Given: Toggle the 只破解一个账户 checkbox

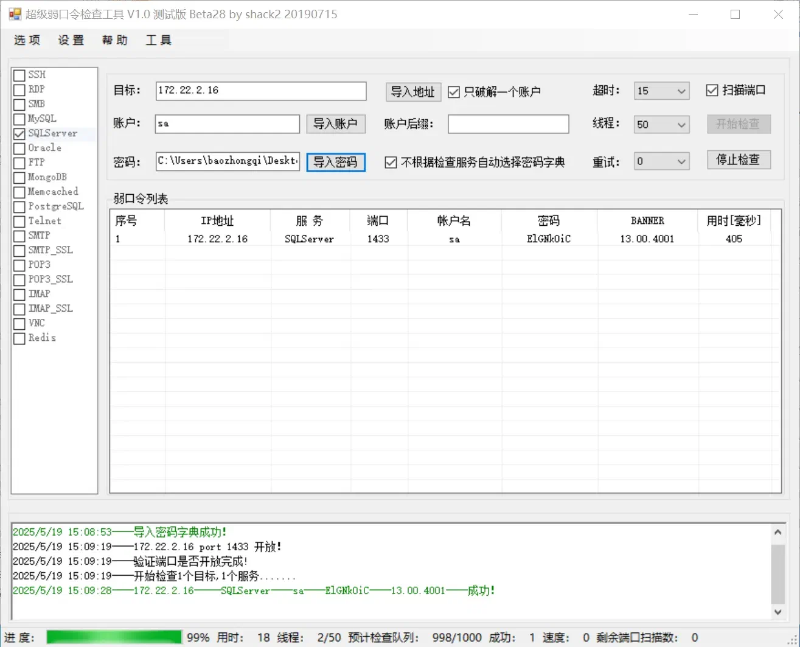Looking at the screenshot, I should pyautogui.click(x=453, y=92).
